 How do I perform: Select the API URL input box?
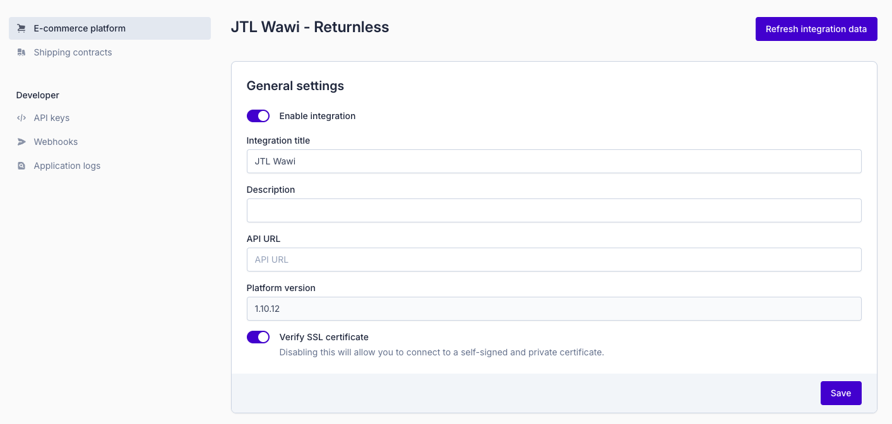pyautogui.click(x=554, y=260)
